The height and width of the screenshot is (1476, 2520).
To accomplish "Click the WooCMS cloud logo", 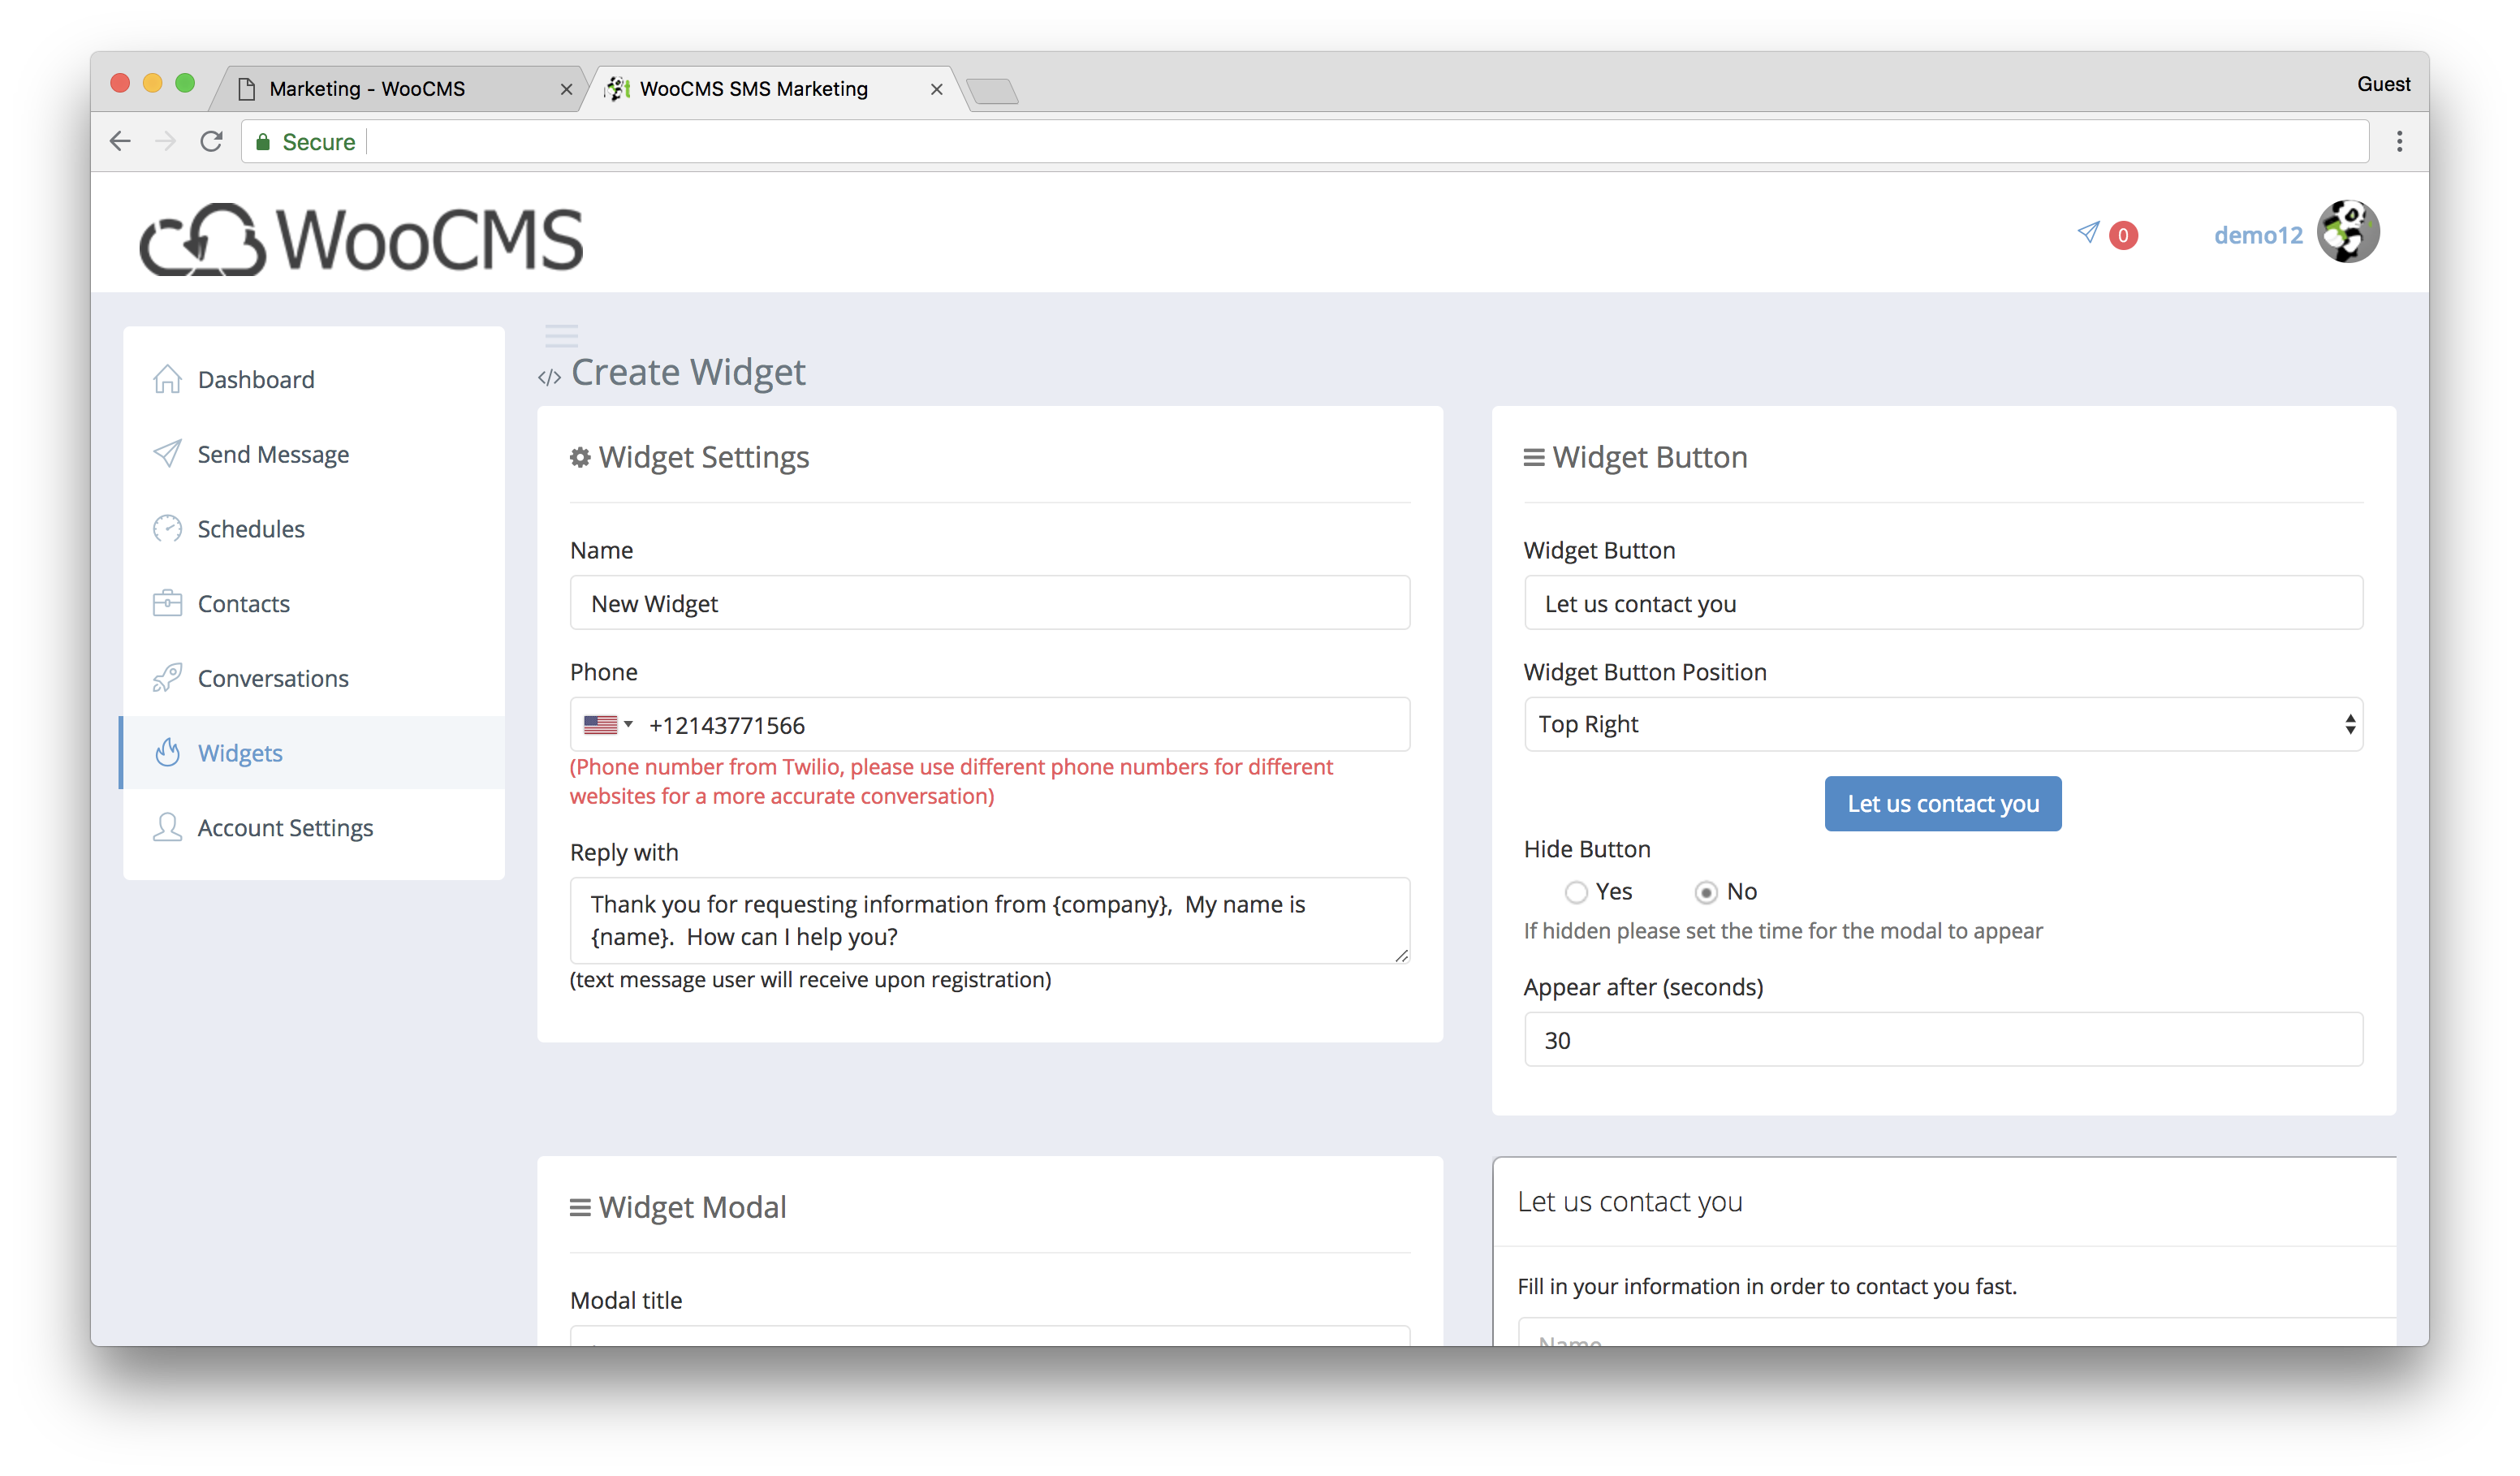I will pyautogui.click(x=203, y=239).
